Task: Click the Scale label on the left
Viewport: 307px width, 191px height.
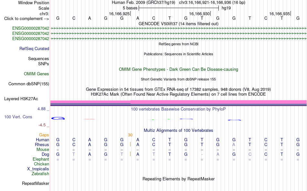Action: point(44,8)
